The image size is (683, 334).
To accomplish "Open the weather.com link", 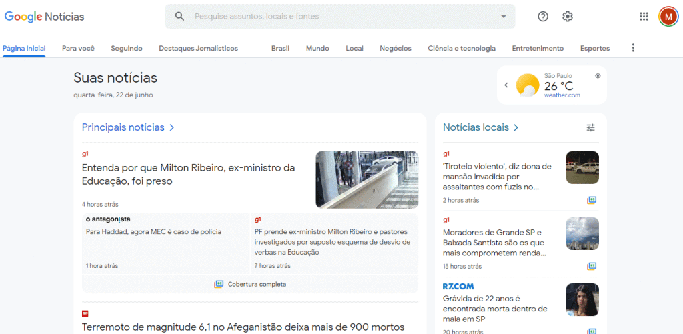I will (562, 95).
